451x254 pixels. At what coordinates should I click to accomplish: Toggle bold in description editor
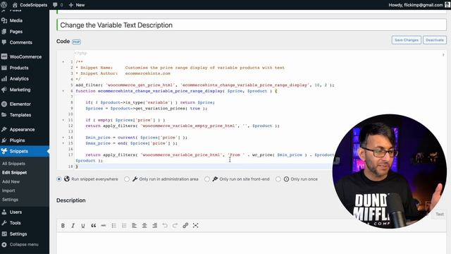coord(63,226)
